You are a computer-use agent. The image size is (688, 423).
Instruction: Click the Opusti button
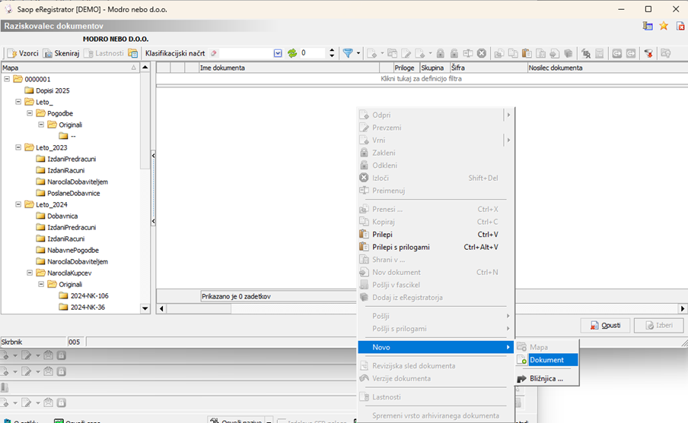point(605,325)
